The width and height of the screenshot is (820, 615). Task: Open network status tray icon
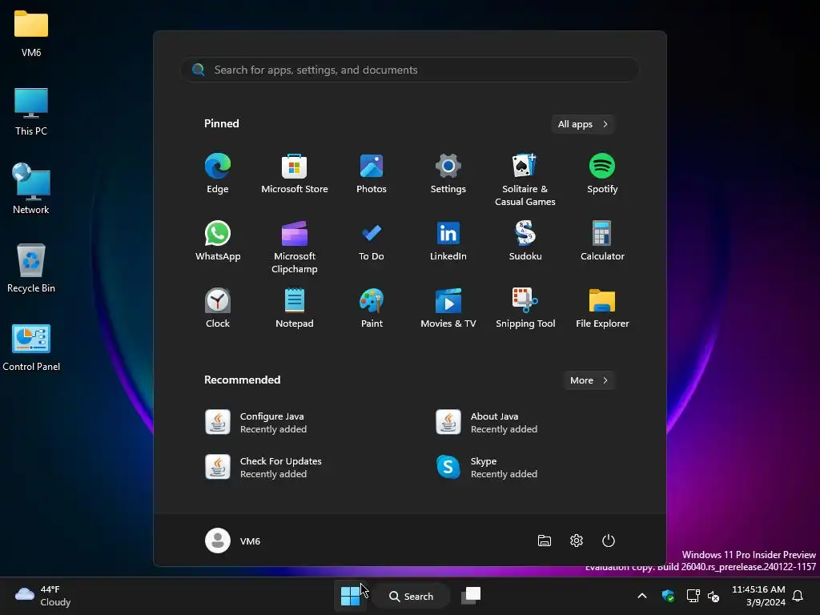(x=693, y=596)
